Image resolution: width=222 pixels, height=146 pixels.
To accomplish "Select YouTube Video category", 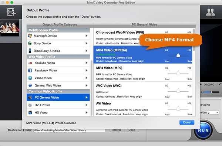I will click(58, 63).
